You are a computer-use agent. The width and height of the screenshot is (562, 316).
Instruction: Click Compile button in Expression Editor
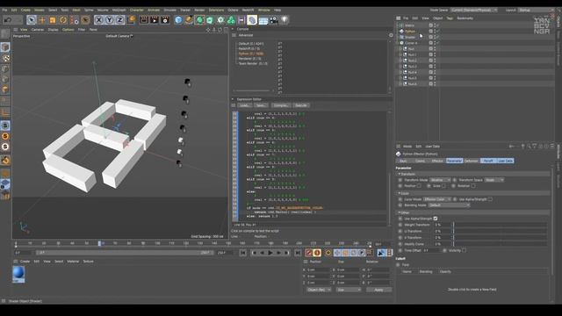click(281, 105)
